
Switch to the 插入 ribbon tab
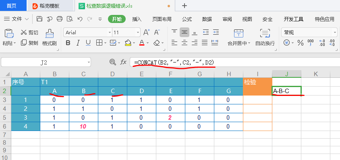tap(137, 19)
